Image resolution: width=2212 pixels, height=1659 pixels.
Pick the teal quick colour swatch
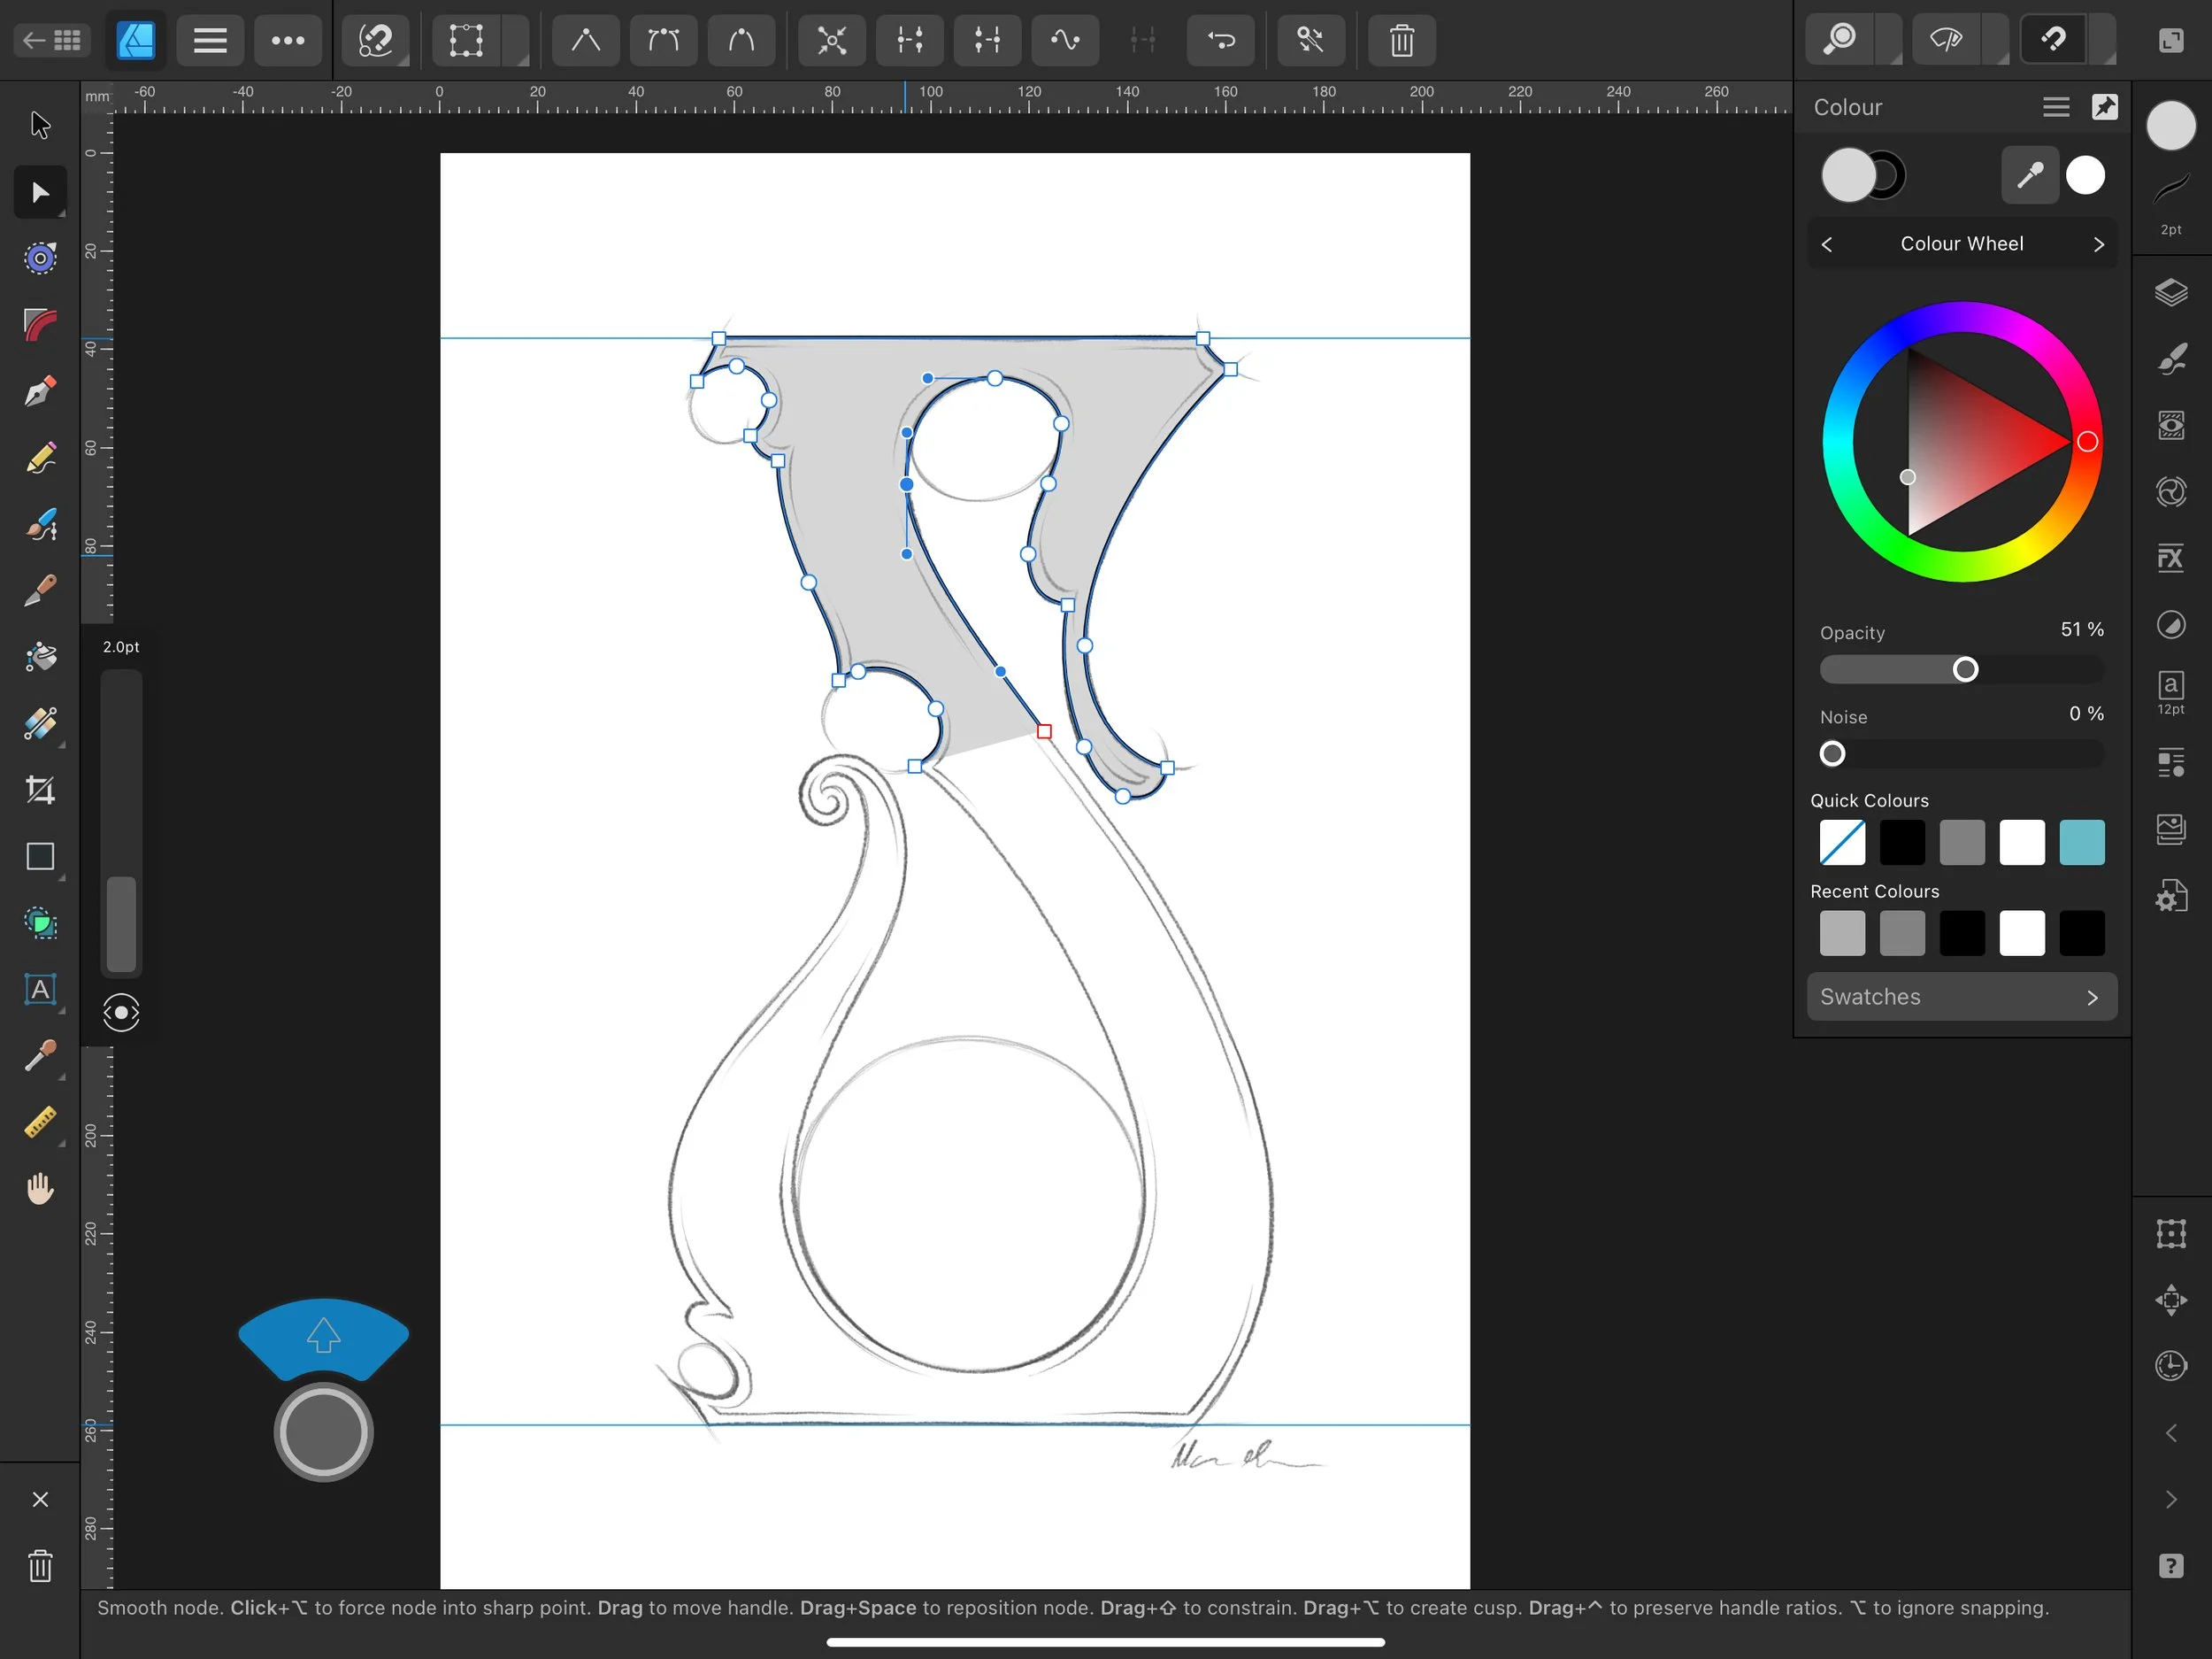[x=2081, y=843]
